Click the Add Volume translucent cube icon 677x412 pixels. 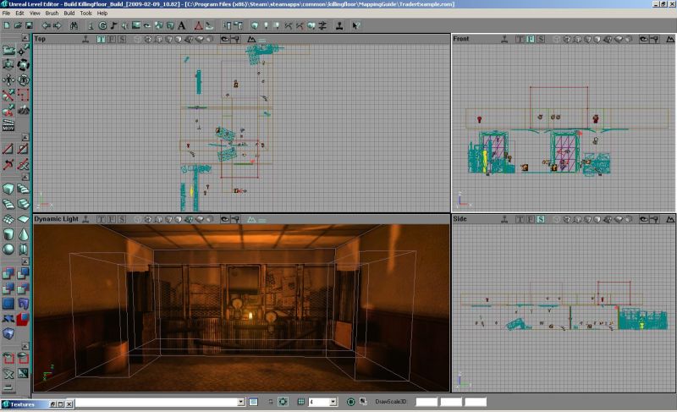(x=8, y=334)
